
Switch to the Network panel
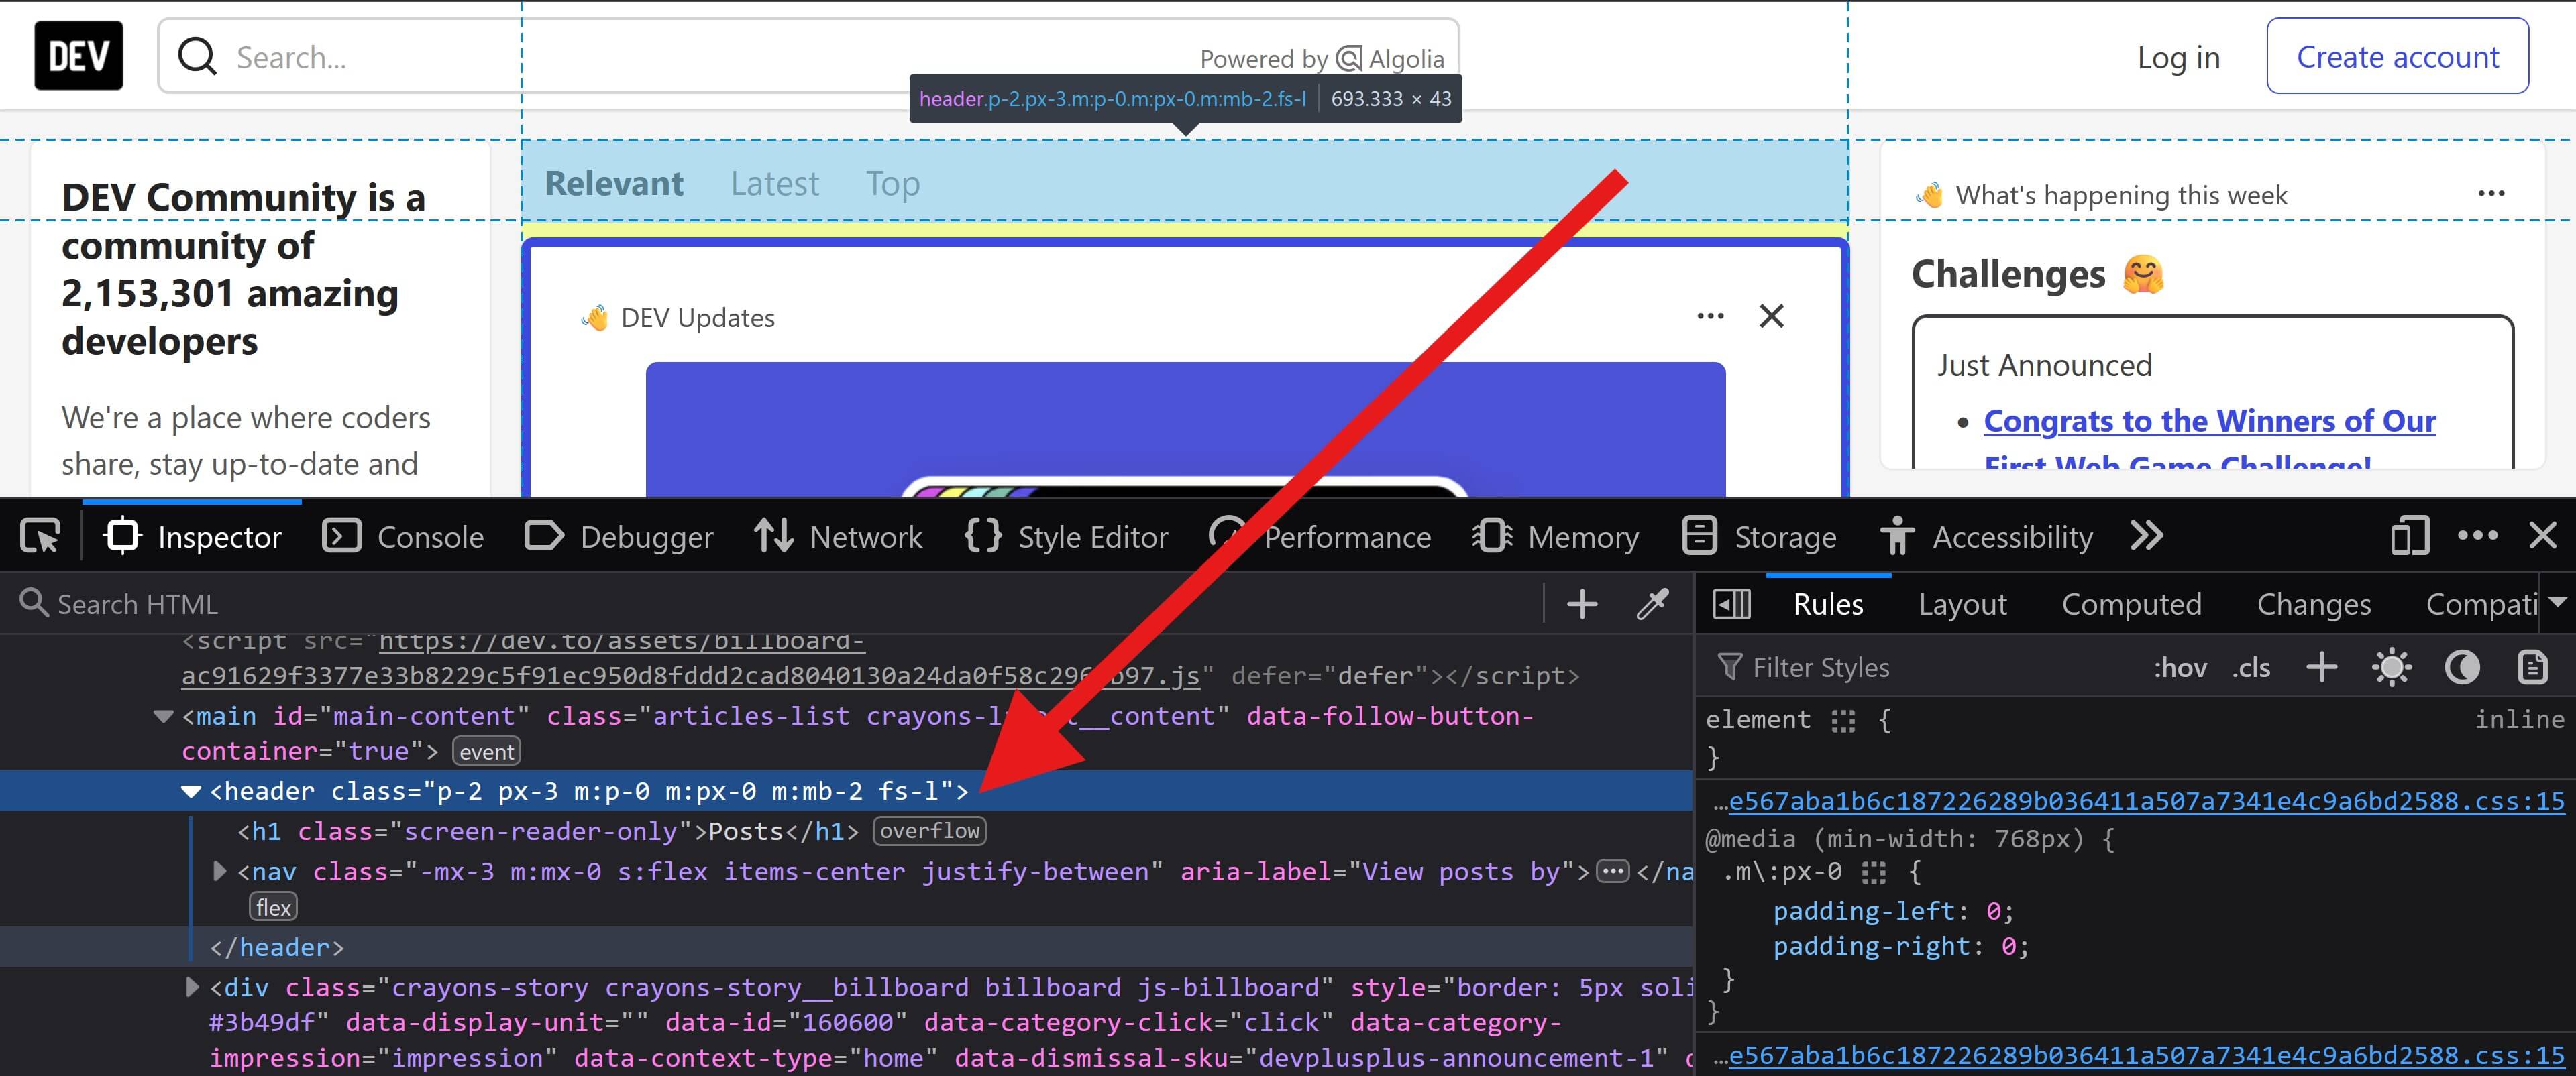[x=838, y=536]
